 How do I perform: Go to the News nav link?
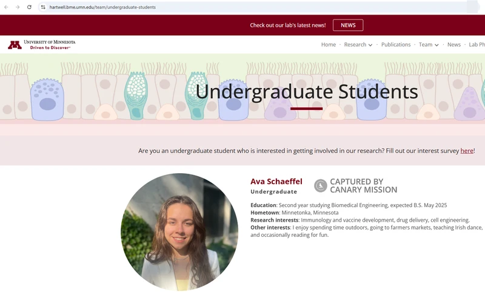453,44
